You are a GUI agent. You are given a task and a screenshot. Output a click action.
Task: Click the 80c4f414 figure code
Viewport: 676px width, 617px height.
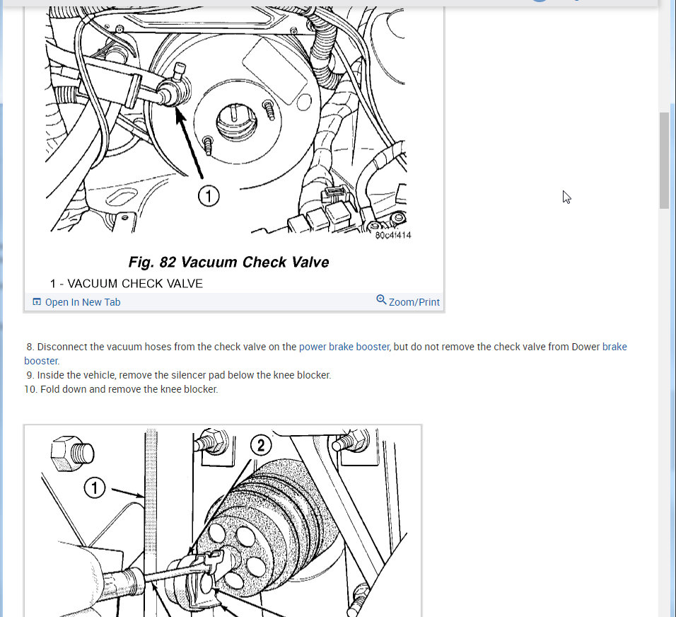click(x=393, y=235)
